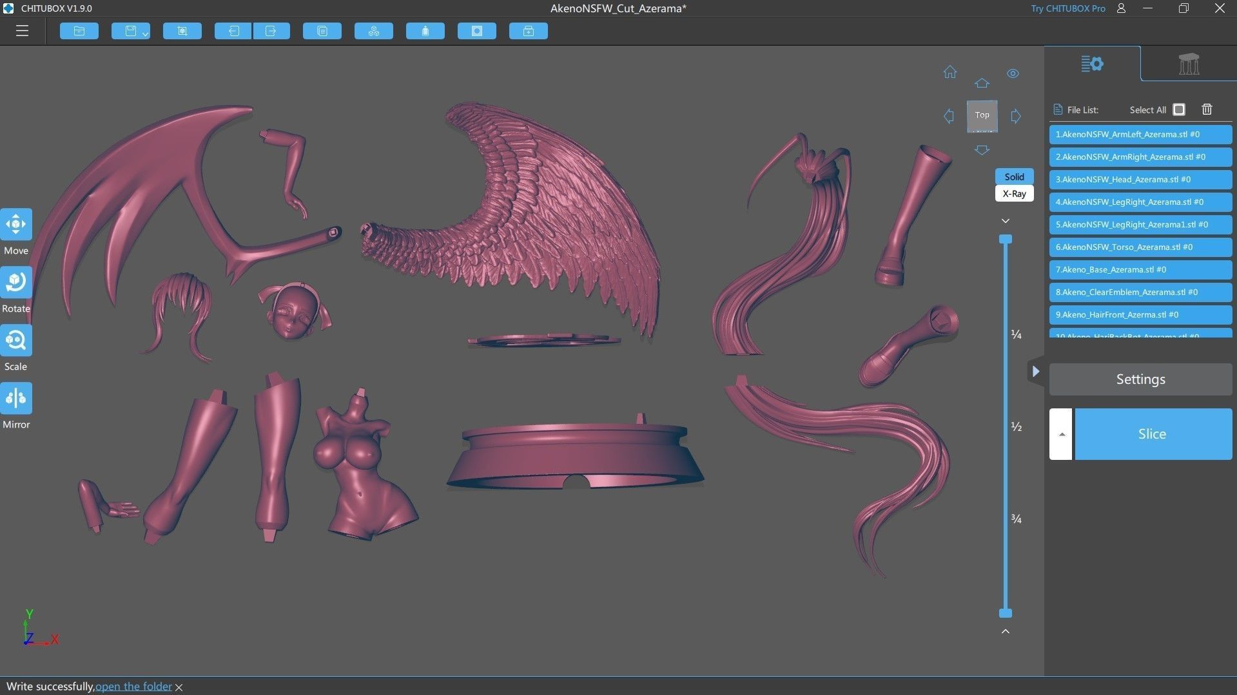Rotate view using the right arrow
Viewport: 1237px width, 695px height.
1016,116
